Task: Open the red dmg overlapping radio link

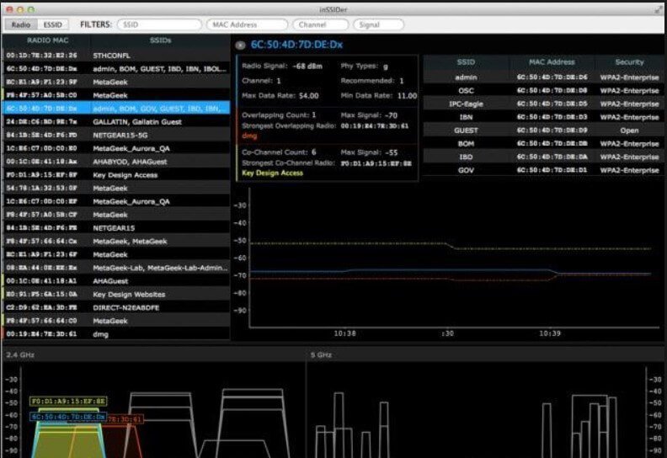Action: click(x=249, y=136)
